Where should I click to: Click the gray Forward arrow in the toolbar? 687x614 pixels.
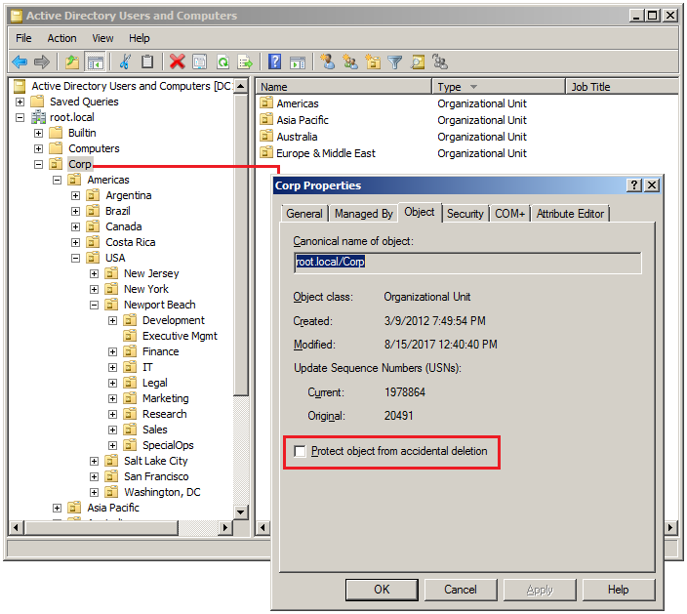pos(42,62)
